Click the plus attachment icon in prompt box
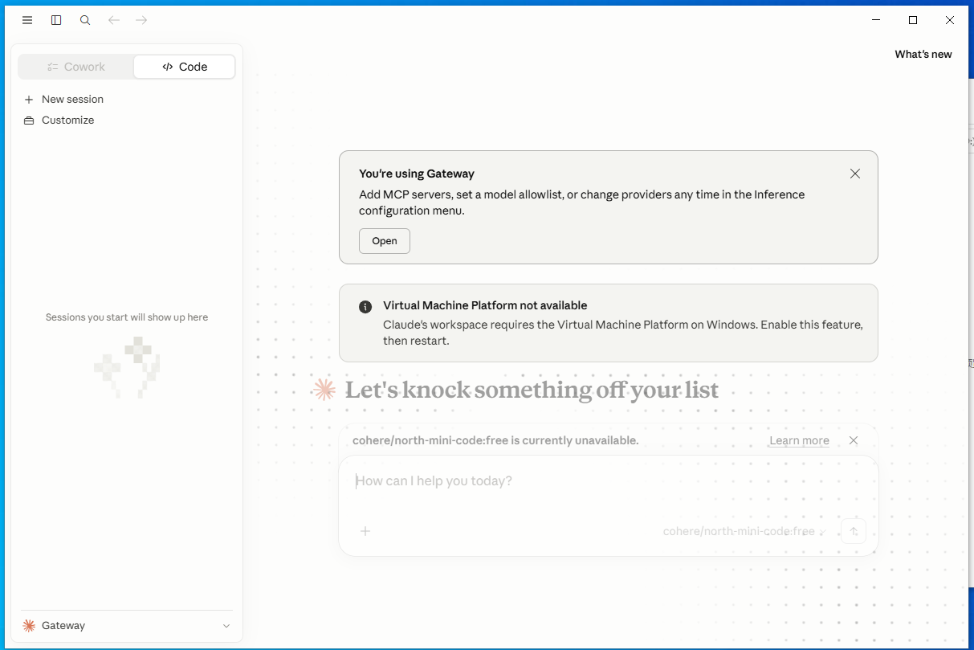This screenshot has height=650, width=974. coord(365,531)
